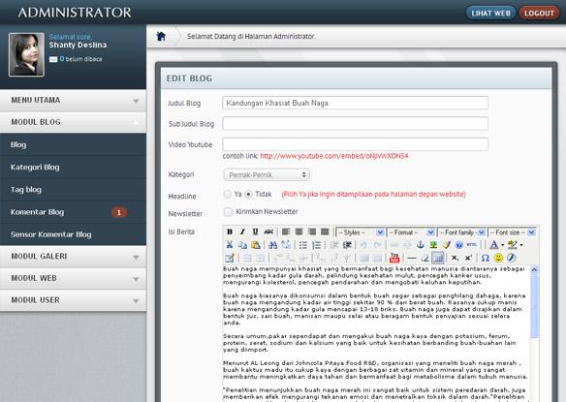Click the red Komentar Blog count badge
This screenshot has width=566, height=402.
point(119,212)
